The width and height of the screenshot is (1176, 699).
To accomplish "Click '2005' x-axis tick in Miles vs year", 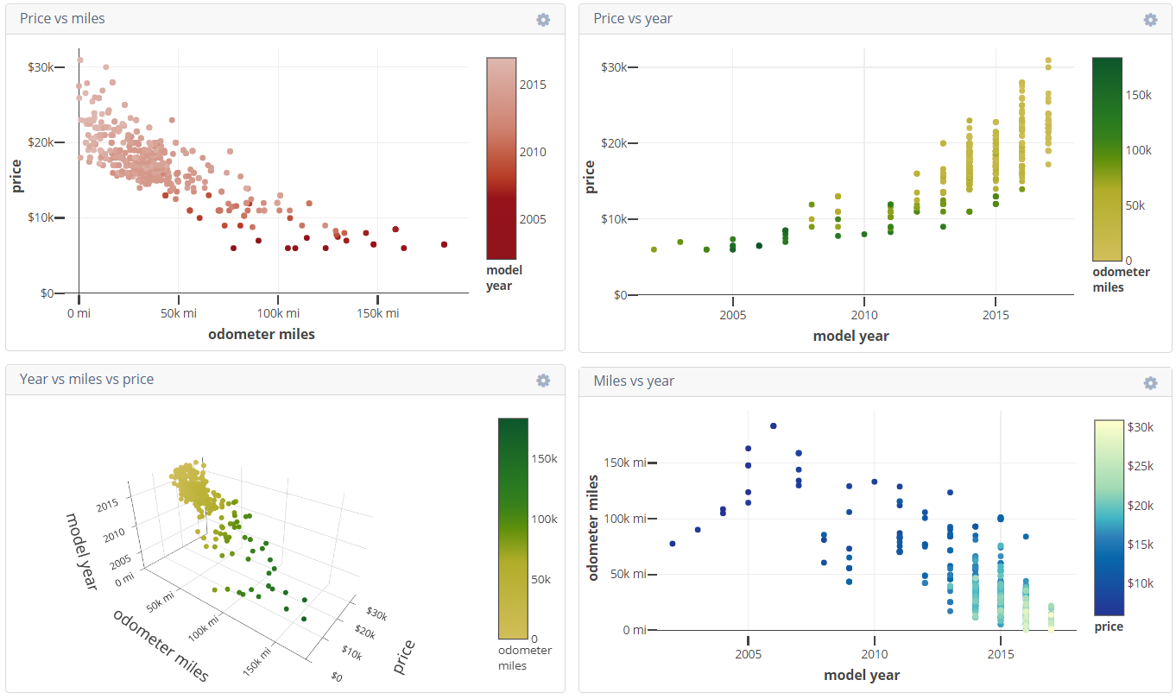I will coord(748,654).
